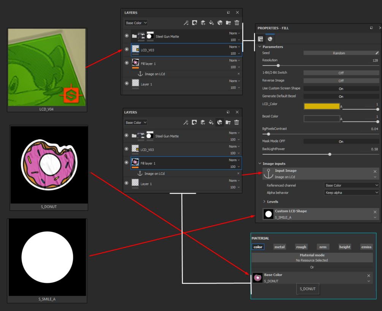This screenshot has height=311, width=382.
Task: Toggle Fill layer 1 visibility in upper Layers
Action: [127, 63]
